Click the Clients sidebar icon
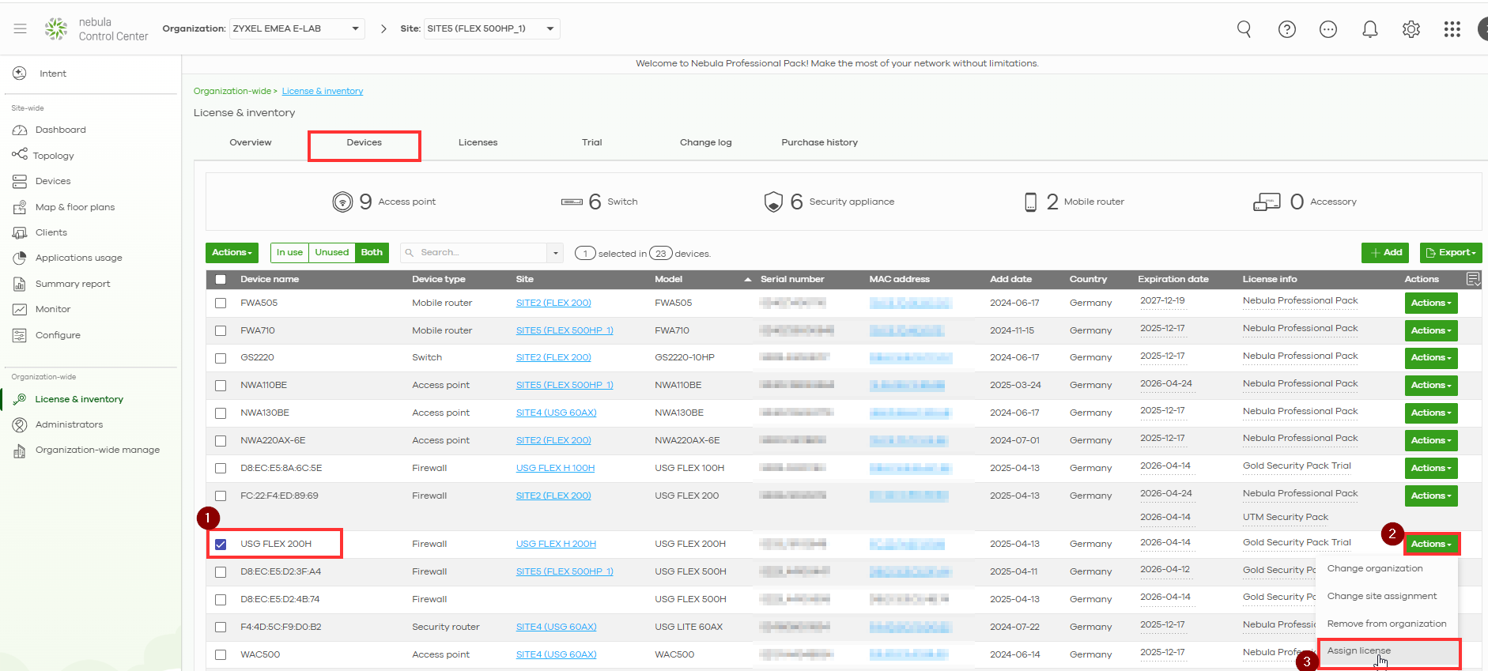The image size is (1488, 671). click(x=20, y=232)
